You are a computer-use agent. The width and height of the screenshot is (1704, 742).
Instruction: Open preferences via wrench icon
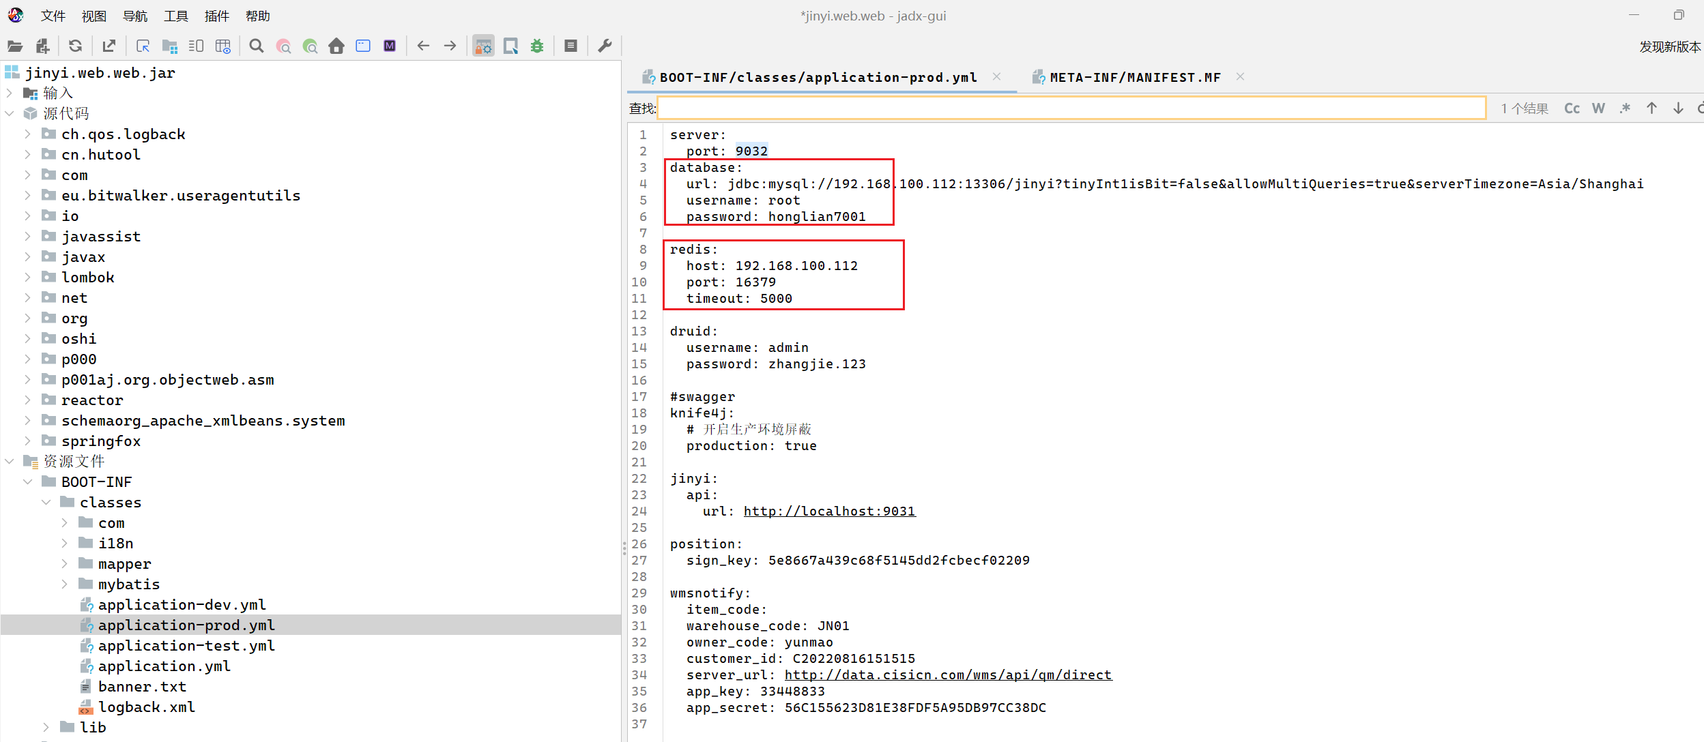[605, 46]
